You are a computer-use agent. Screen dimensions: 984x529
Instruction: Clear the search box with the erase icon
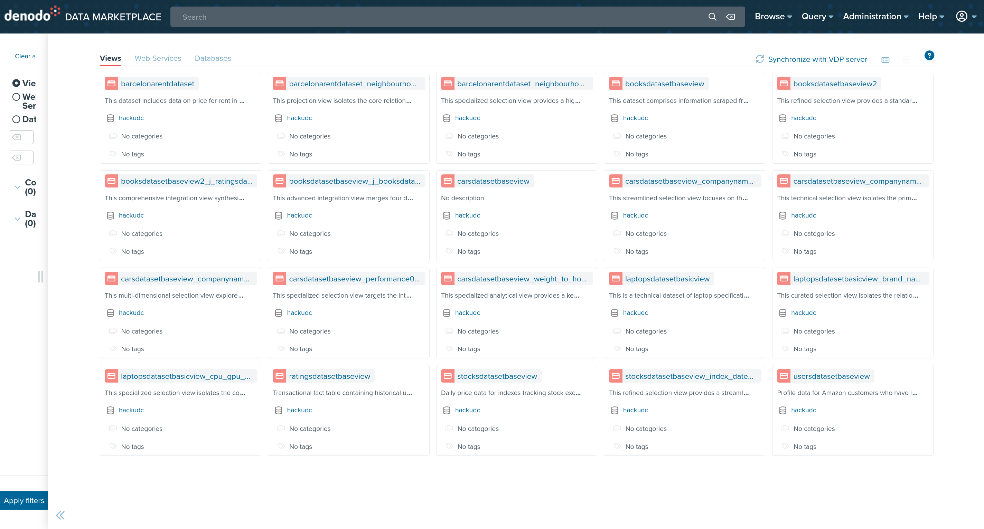[730, 17]
